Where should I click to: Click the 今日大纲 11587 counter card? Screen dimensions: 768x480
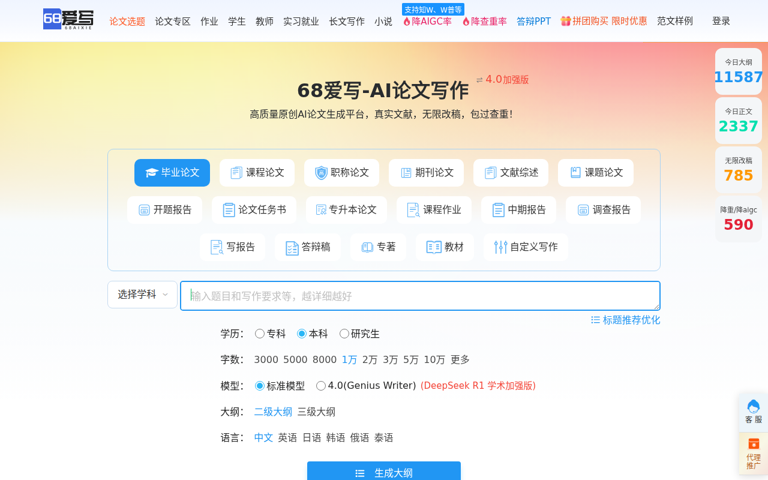738,71
